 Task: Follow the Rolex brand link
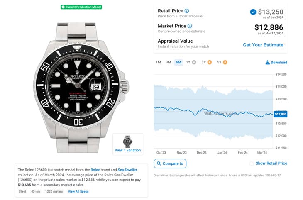(95, 170)
